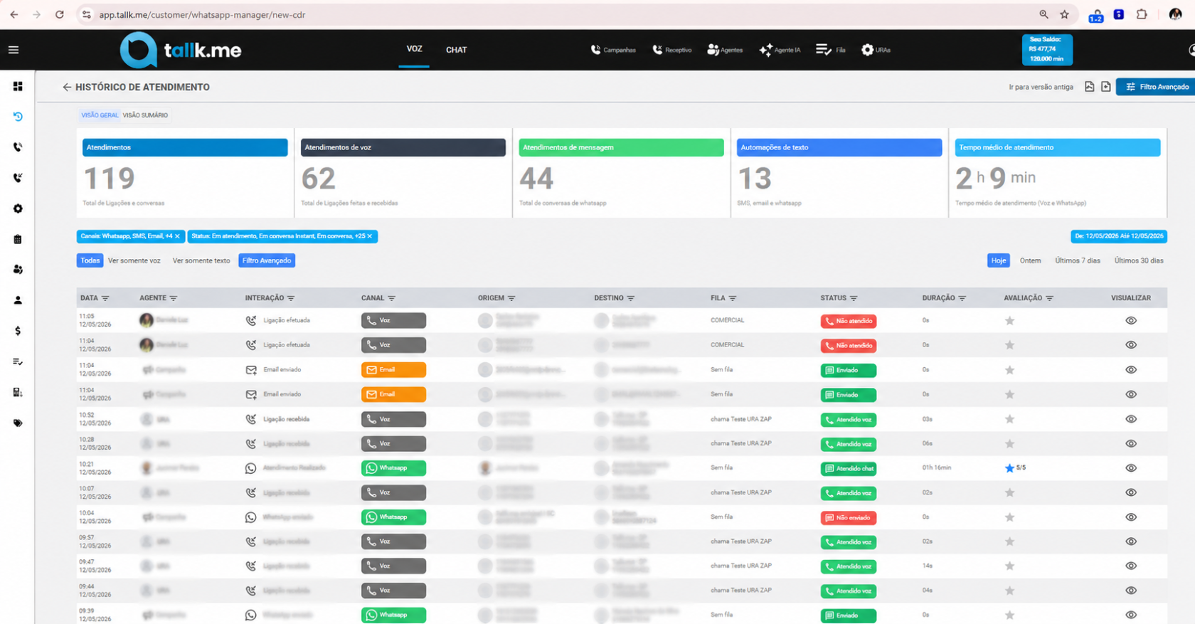
Task: Switch to CHAT tab
Action: coord(456,50)
